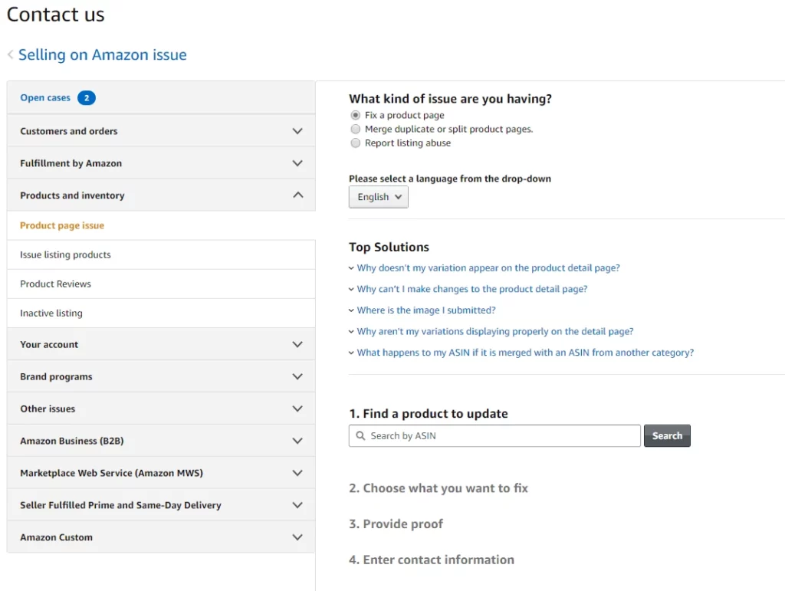Expand arrow before Why doesn't my variation appear

[x=351, y=268]
